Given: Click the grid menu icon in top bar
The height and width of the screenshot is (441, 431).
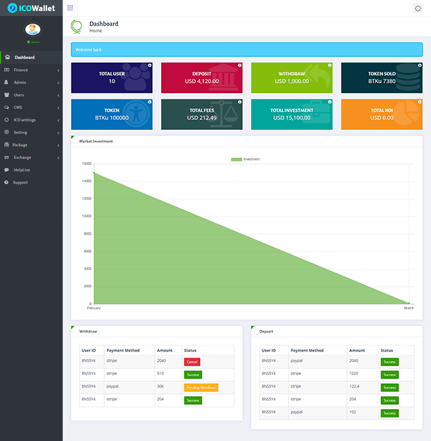Looking at the screenshot, I should point(70,8).
